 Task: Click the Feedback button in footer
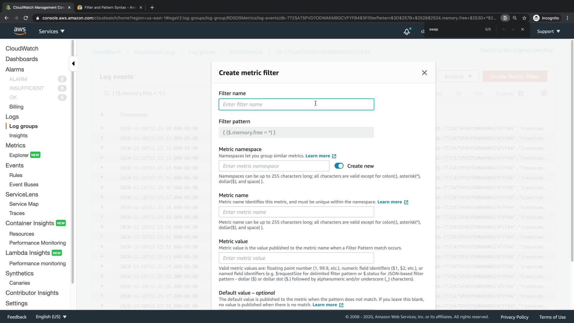17,317
